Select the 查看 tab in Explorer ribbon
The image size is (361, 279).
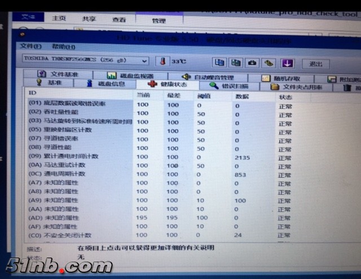tap(119, 19)
